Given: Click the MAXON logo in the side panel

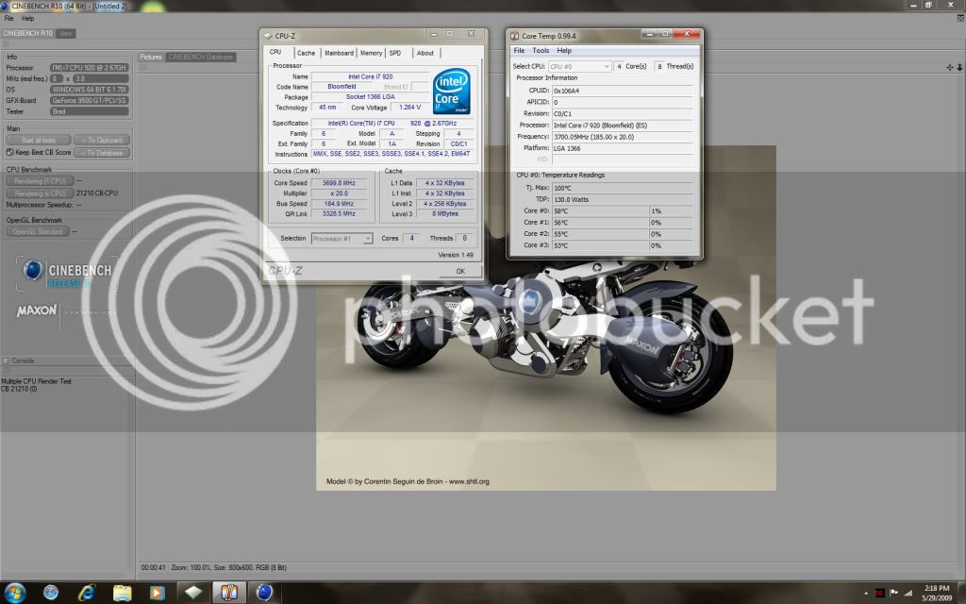Looking at the screenshot, I should point(37,310).
